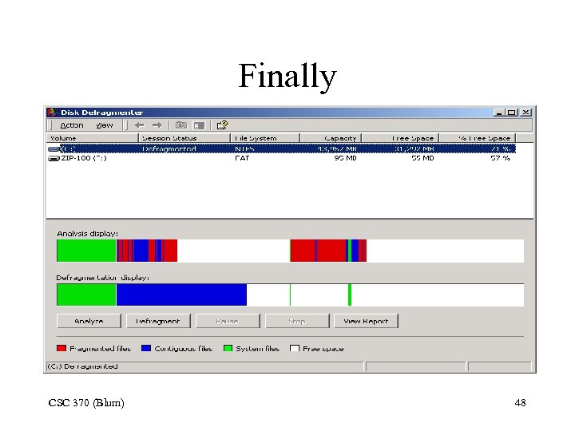The height and width of the screenshot is (431, 575).
Task: Open the View menu
Action: pyautogui.click(x=105, y=125)
